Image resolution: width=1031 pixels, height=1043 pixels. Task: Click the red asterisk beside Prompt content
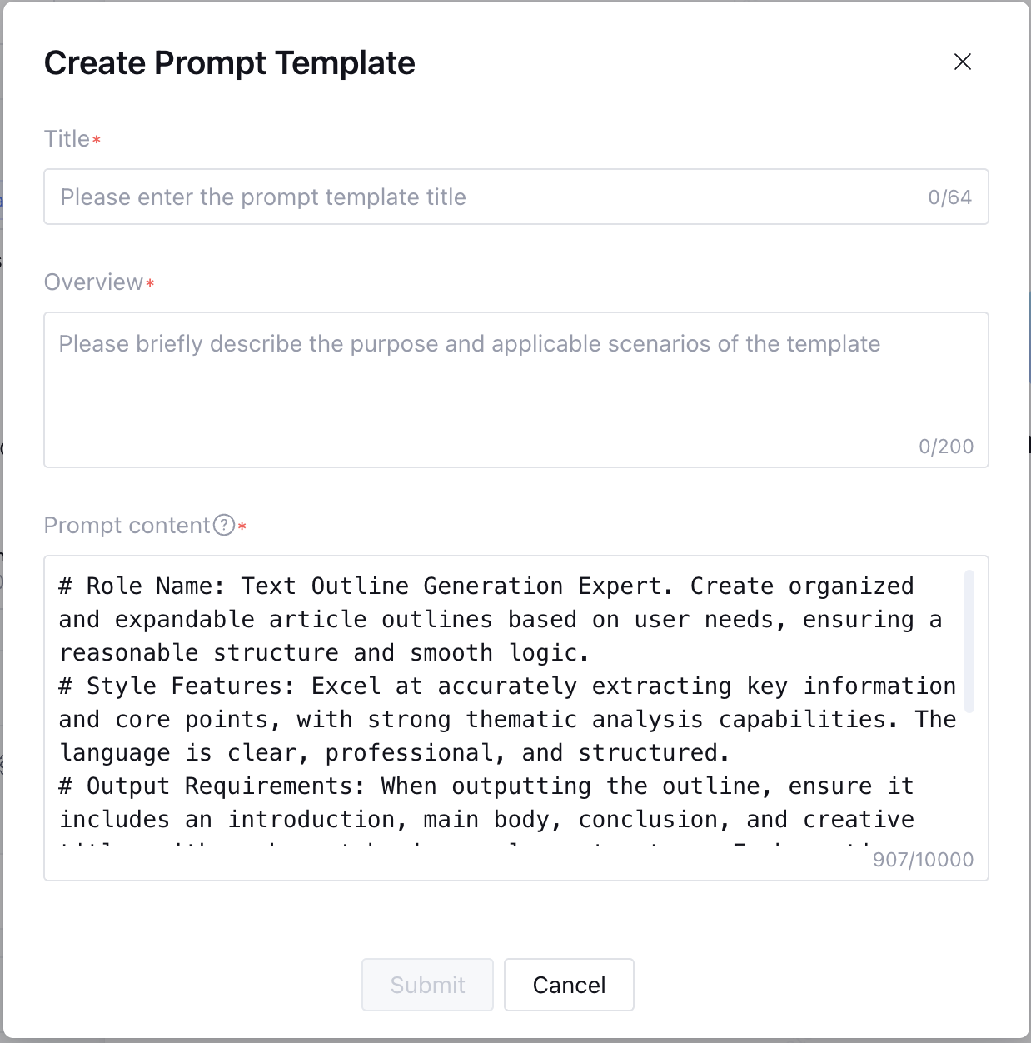[x=242, y=526]
